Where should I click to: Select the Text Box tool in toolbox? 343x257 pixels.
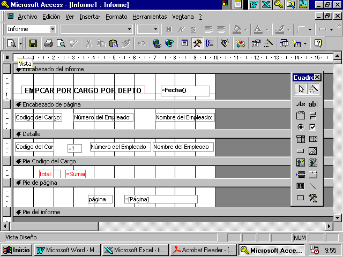(313, 103)
